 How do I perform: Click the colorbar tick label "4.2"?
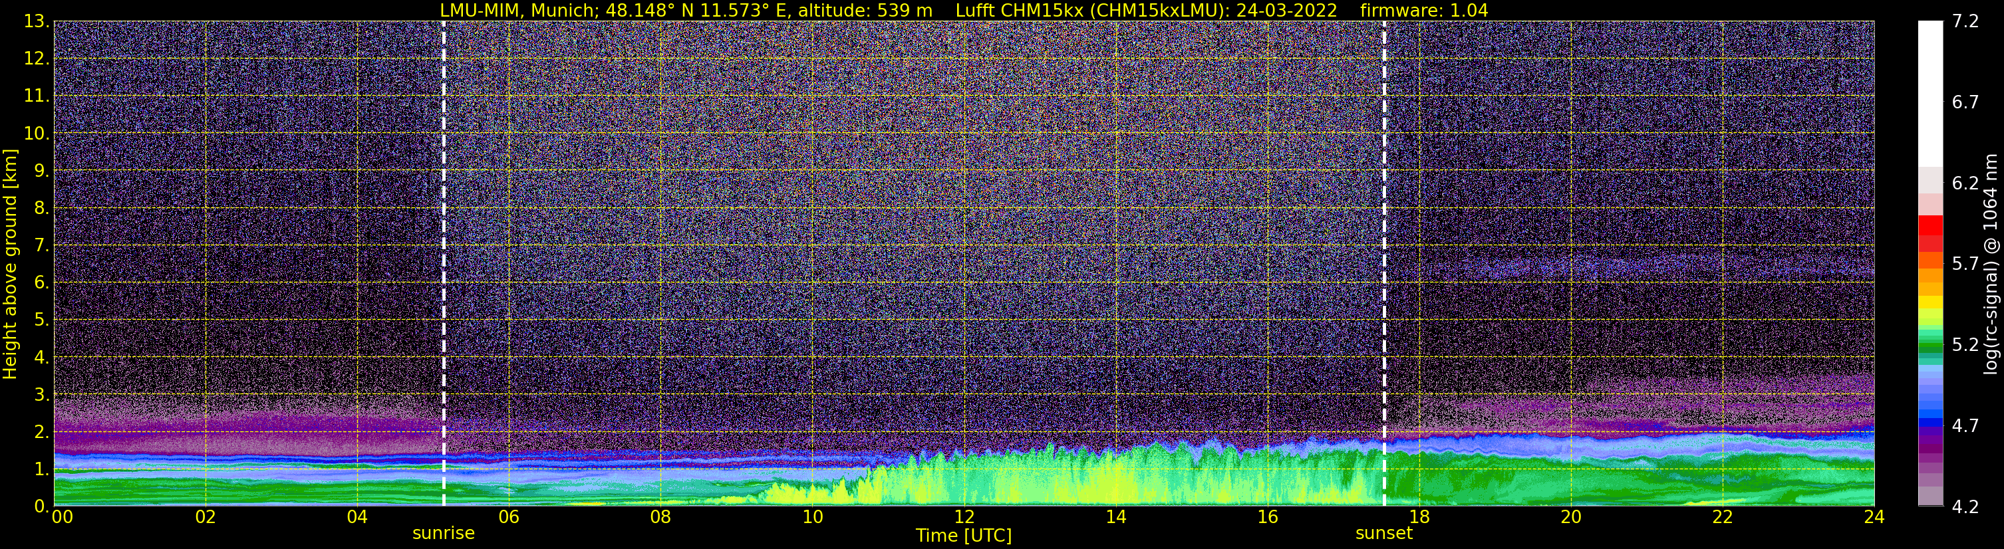click(1965, 507)
